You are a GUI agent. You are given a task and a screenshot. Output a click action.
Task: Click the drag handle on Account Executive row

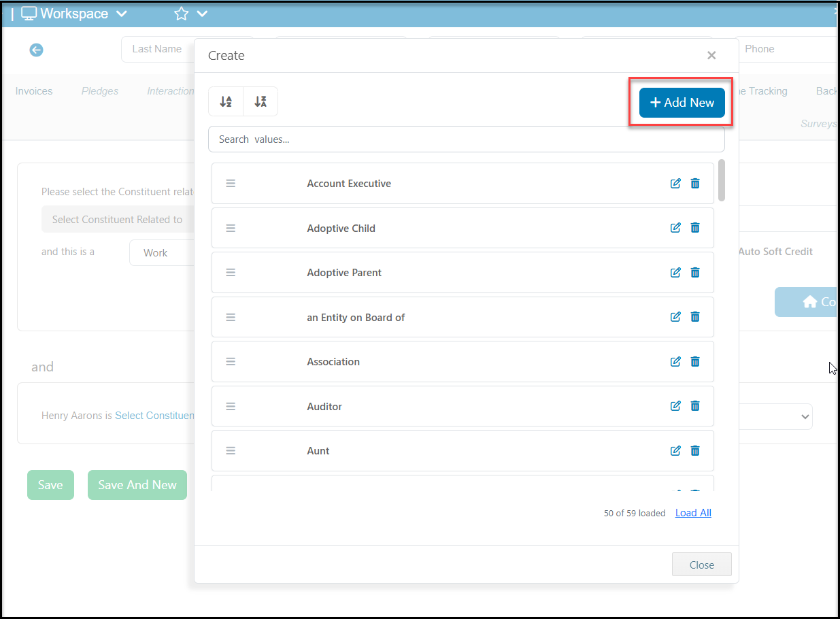(x=231, y=183)
